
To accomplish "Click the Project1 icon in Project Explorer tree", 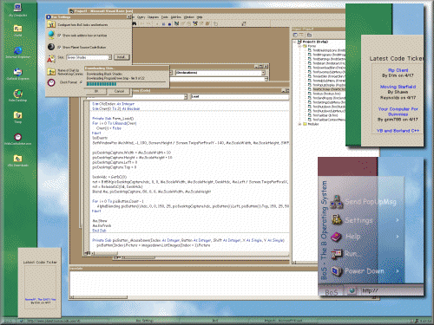I will pos(299,42).
